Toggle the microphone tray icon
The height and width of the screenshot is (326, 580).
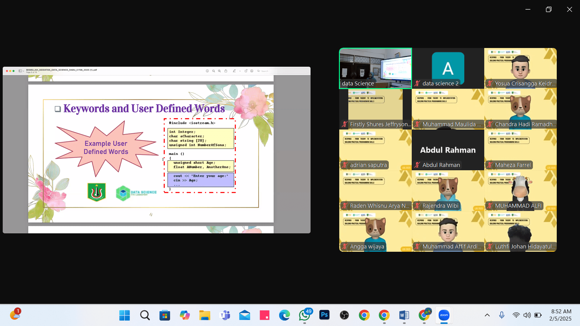tap(501, 315)
